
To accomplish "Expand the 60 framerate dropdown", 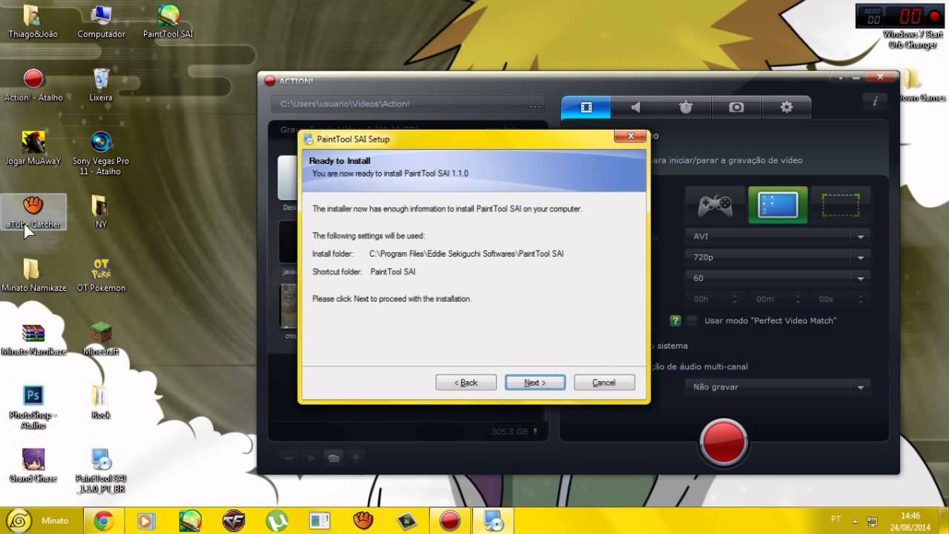I will coord(778,278).
